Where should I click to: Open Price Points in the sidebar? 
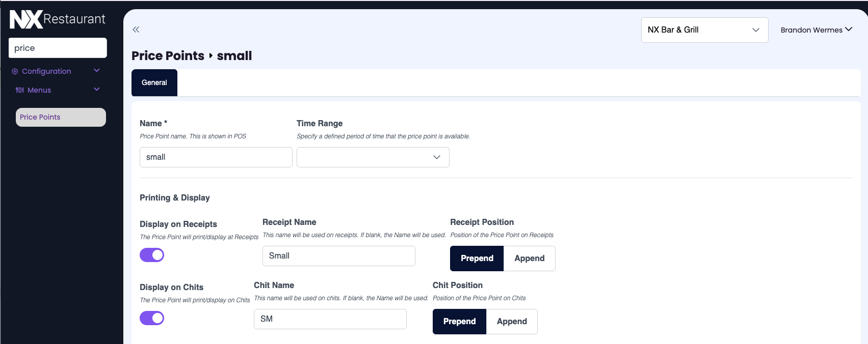tap(61, 117)
